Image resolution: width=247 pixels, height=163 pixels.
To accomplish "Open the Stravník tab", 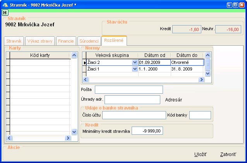I will pyautogui.click(x=14, y=41).
